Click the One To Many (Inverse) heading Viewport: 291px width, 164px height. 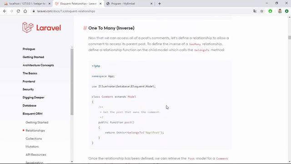click(x=111, y=28)
